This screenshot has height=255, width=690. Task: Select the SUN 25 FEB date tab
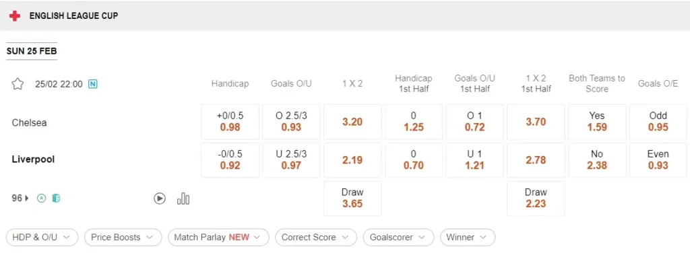point(32,51)
